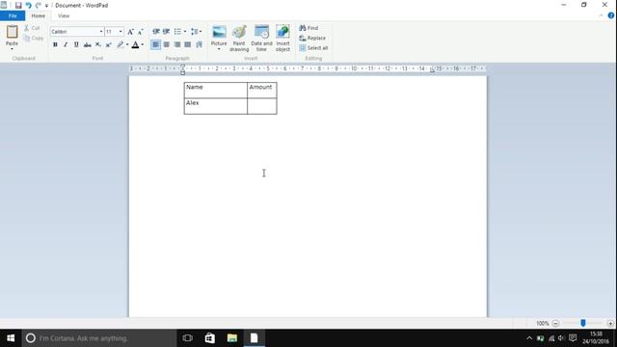
Task: Click Select all
Action: point(313,48)
